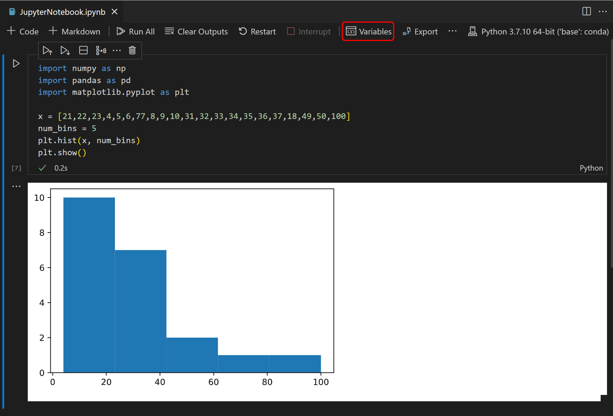613x416 pixels.
Task: Add a new Markdown cell
Action: (x=75, y=31)
